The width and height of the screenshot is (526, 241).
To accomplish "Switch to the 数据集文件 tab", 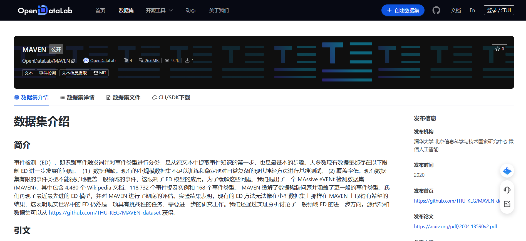I will [x=123, y=97].
